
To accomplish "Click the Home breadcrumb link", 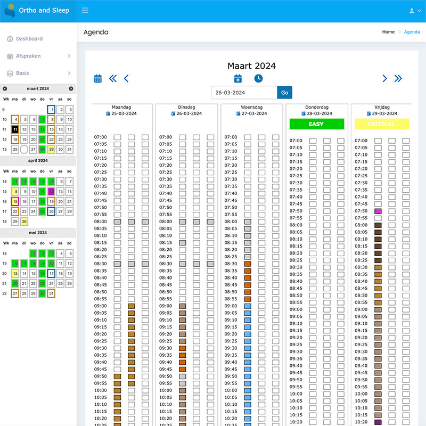I will coord(388,32).
